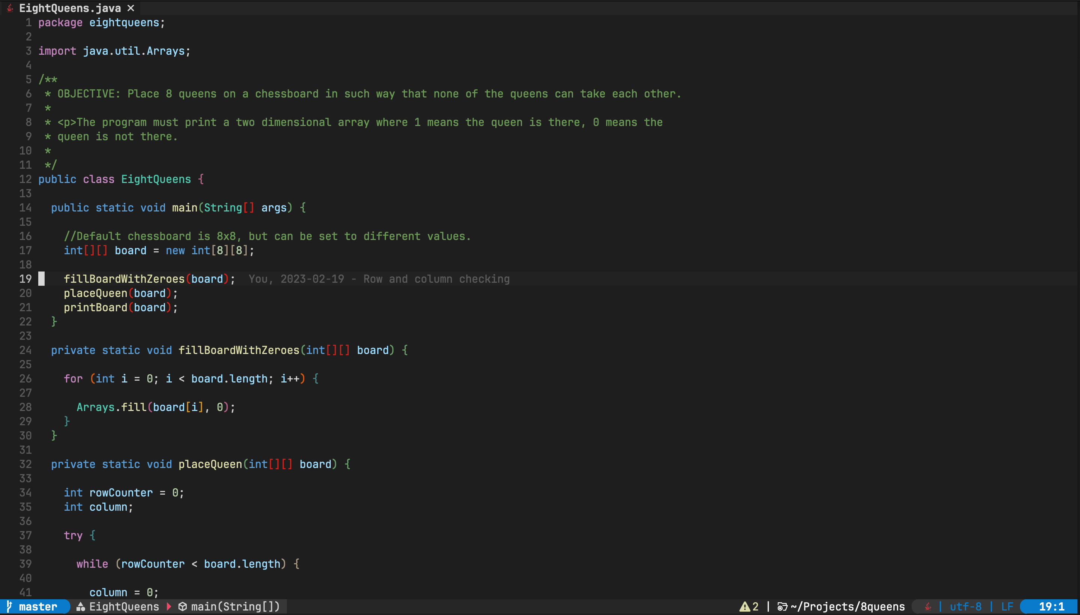Click the Java icon on EightQueens.java tab
The width and height of the screenshot is (1080, 615).
click(10, 8)
